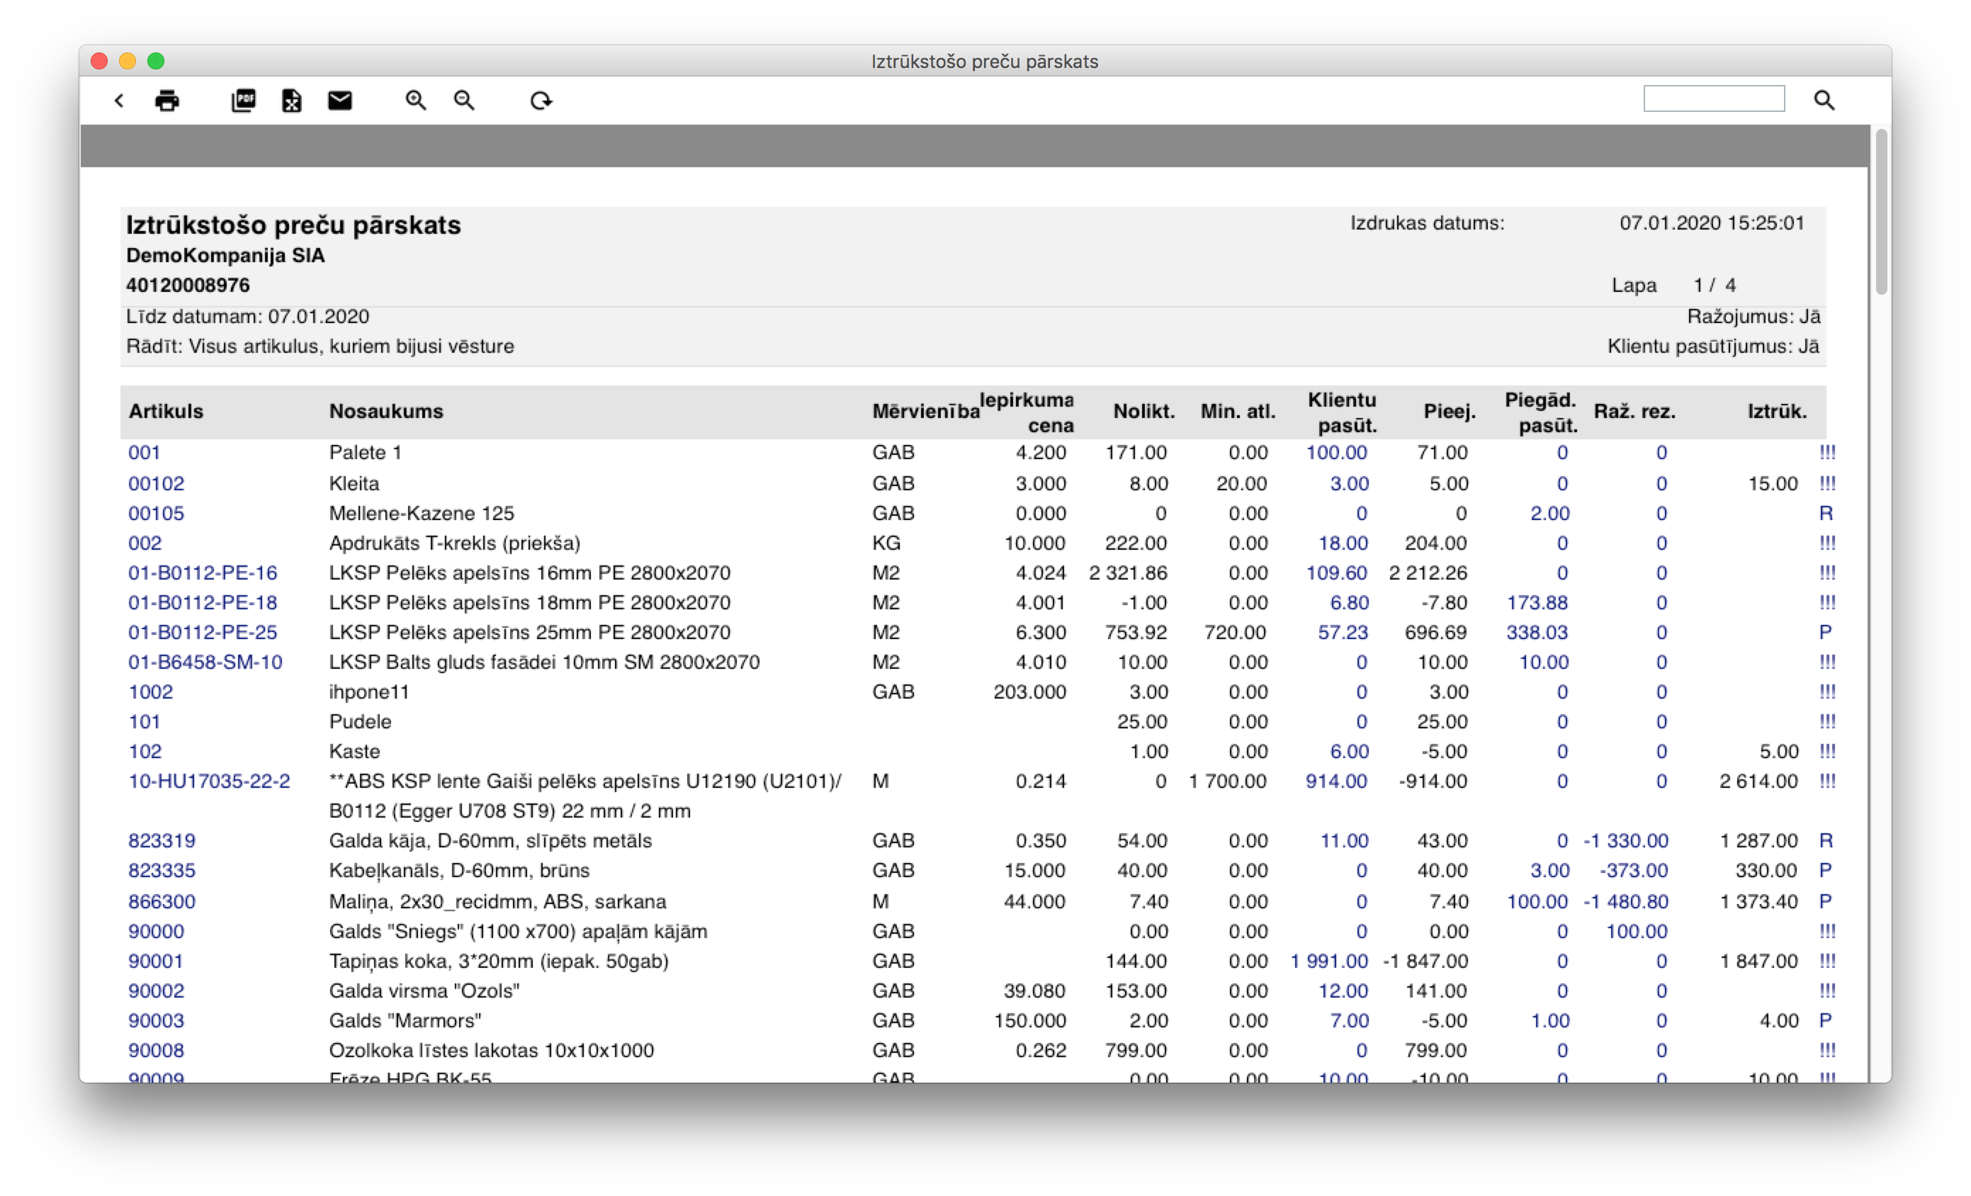This screenshot has width=1971, height=1196.
Task: Open article link 00102
Action: 156,484
